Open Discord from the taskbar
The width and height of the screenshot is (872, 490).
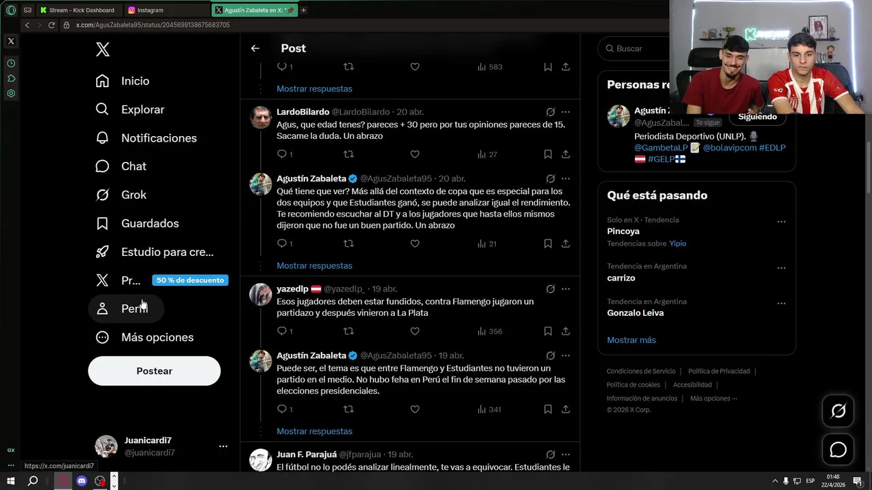82,481
